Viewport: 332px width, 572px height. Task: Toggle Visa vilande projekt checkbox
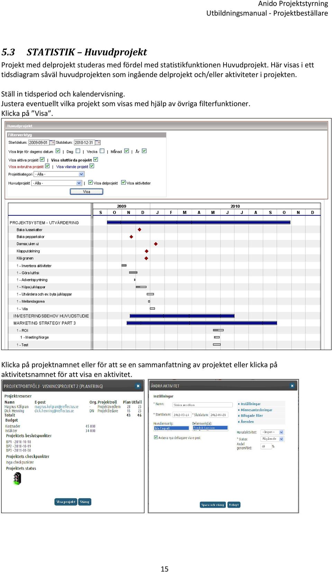(x=92, y=166)
